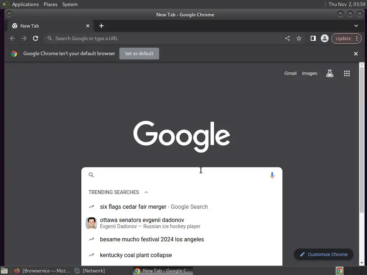The height and width of the screenshot is (275, 367).
Task: Click the magnifier icon in Google search box
Action: (x=91, y=175)
